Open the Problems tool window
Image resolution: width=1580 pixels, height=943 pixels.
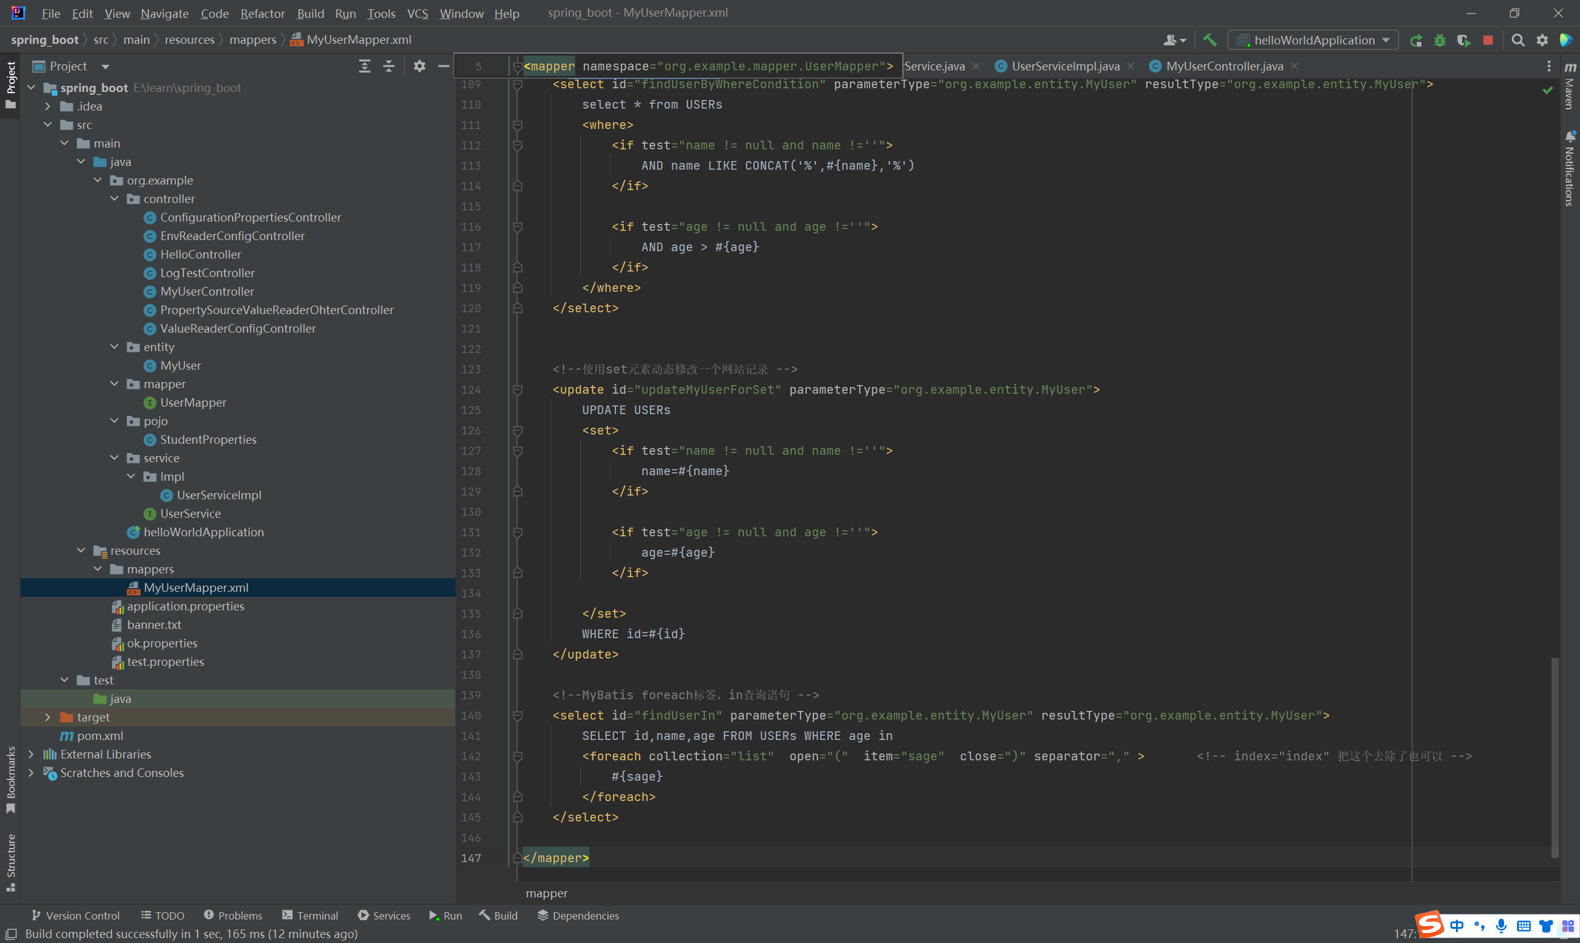click(x=233, y=915)
